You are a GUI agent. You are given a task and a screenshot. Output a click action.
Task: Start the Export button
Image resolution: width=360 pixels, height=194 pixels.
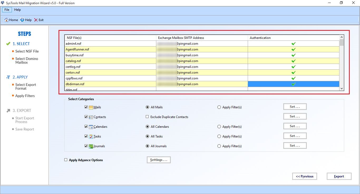[339, 176]
